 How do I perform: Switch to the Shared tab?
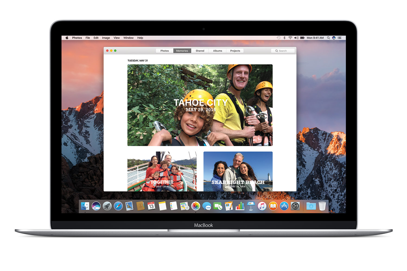[x=200, y=51]
